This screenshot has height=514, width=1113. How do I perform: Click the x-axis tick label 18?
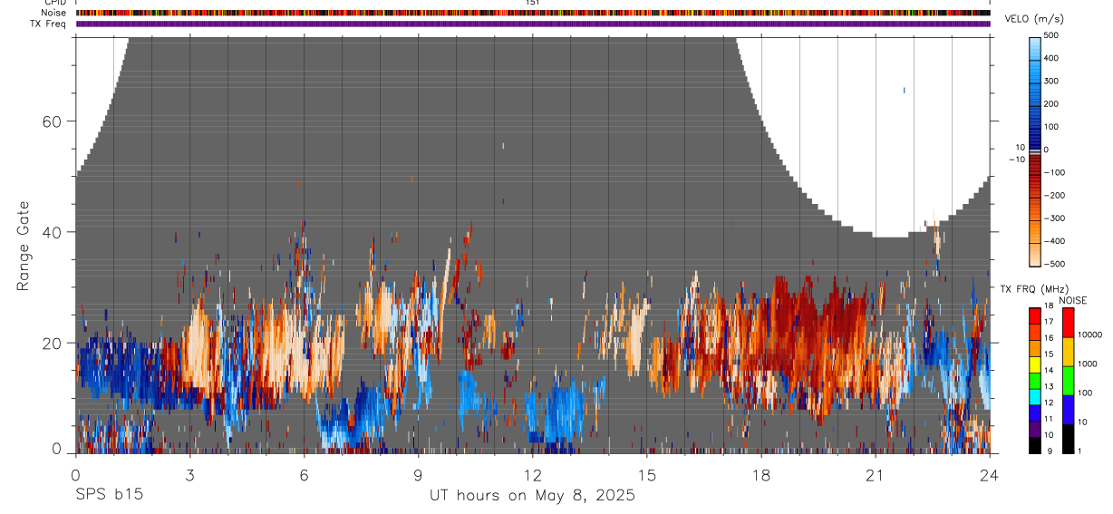click(760, 474)
